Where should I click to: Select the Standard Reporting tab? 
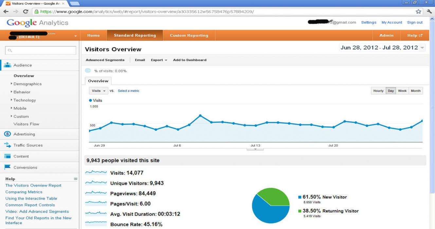[x=135, y=35]
